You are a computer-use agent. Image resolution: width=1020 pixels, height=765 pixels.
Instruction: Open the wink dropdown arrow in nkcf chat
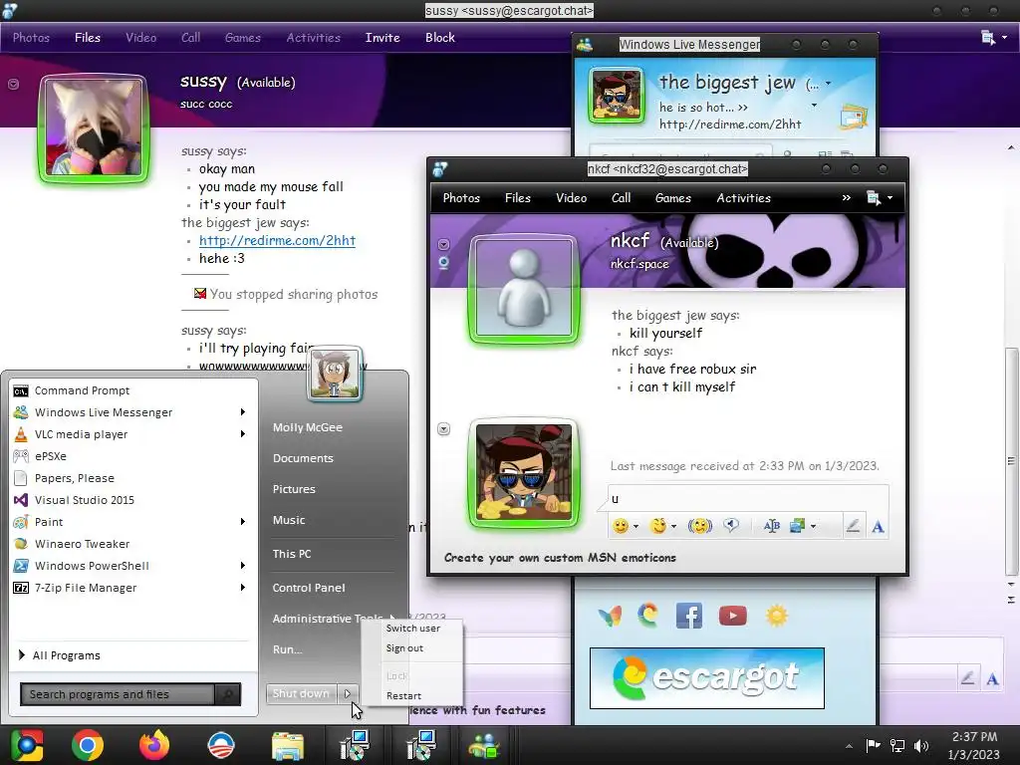[x=674, y=526]
